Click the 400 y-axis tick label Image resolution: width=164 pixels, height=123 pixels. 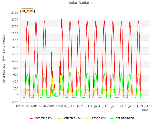pos(16,81)
